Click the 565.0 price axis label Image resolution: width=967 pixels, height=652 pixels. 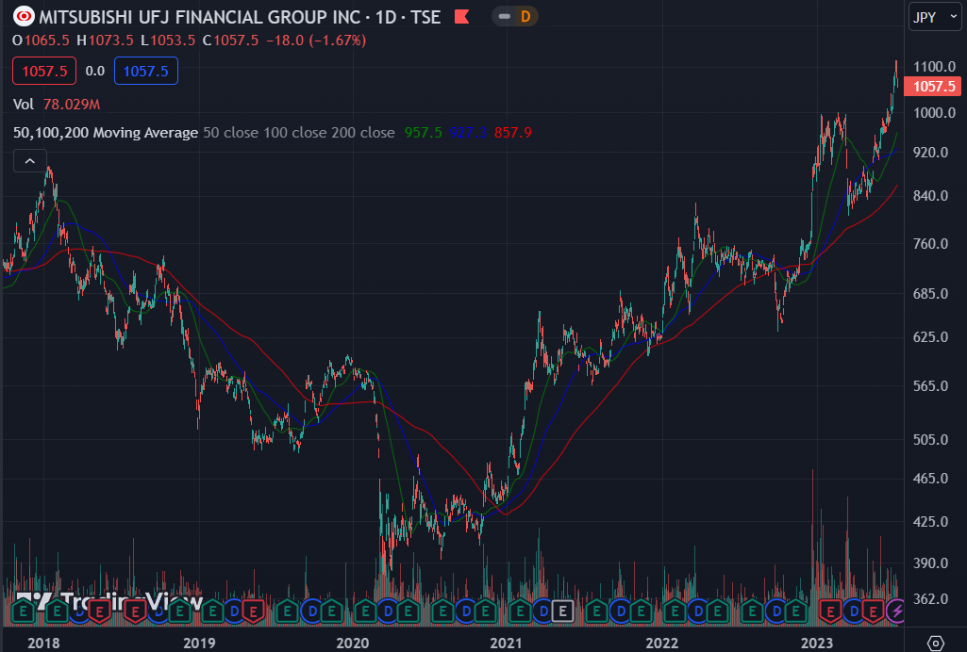(930, 386)
